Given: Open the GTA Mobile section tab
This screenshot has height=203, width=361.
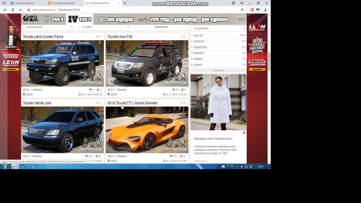Looking at the screenshot, I should (185, 19).
